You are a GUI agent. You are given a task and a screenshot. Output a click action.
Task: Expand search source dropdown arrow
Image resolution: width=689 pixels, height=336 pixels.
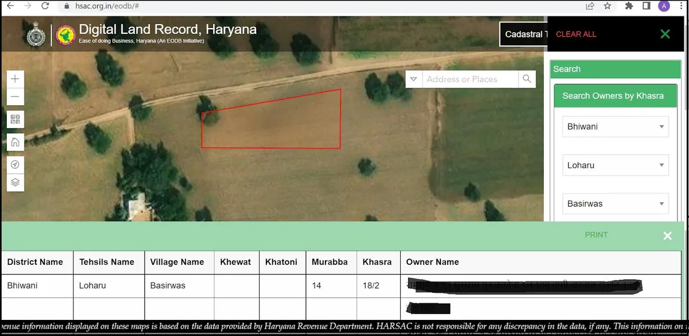(413, 79)
